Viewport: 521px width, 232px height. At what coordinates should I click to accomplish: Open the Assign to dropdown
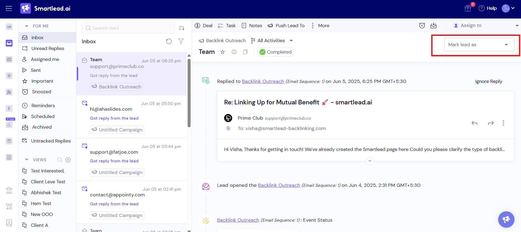[486, 26]
